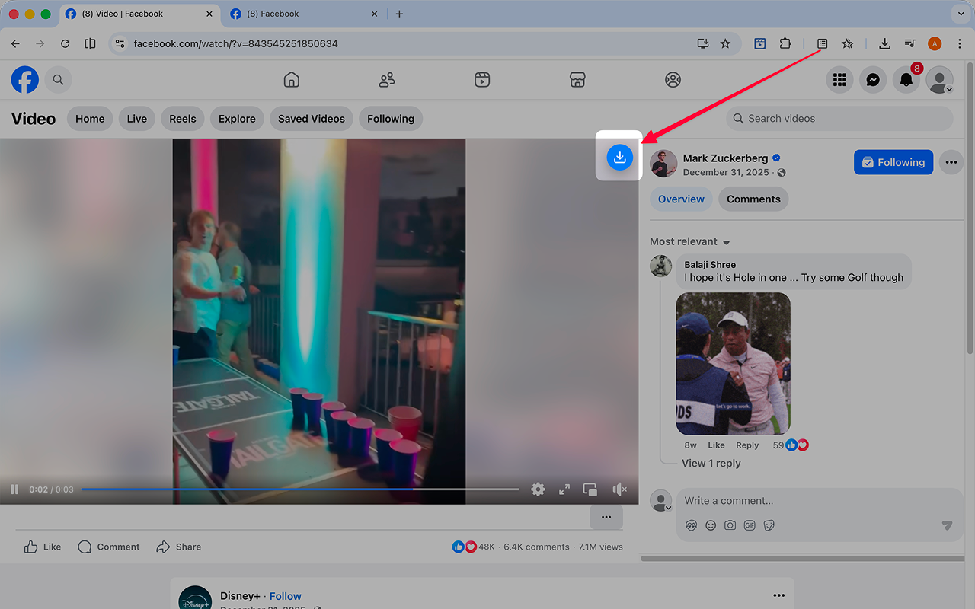Open the three-dot menu below the video
Viewport: 975px width, 609px height.
click(x=606, y=517)
